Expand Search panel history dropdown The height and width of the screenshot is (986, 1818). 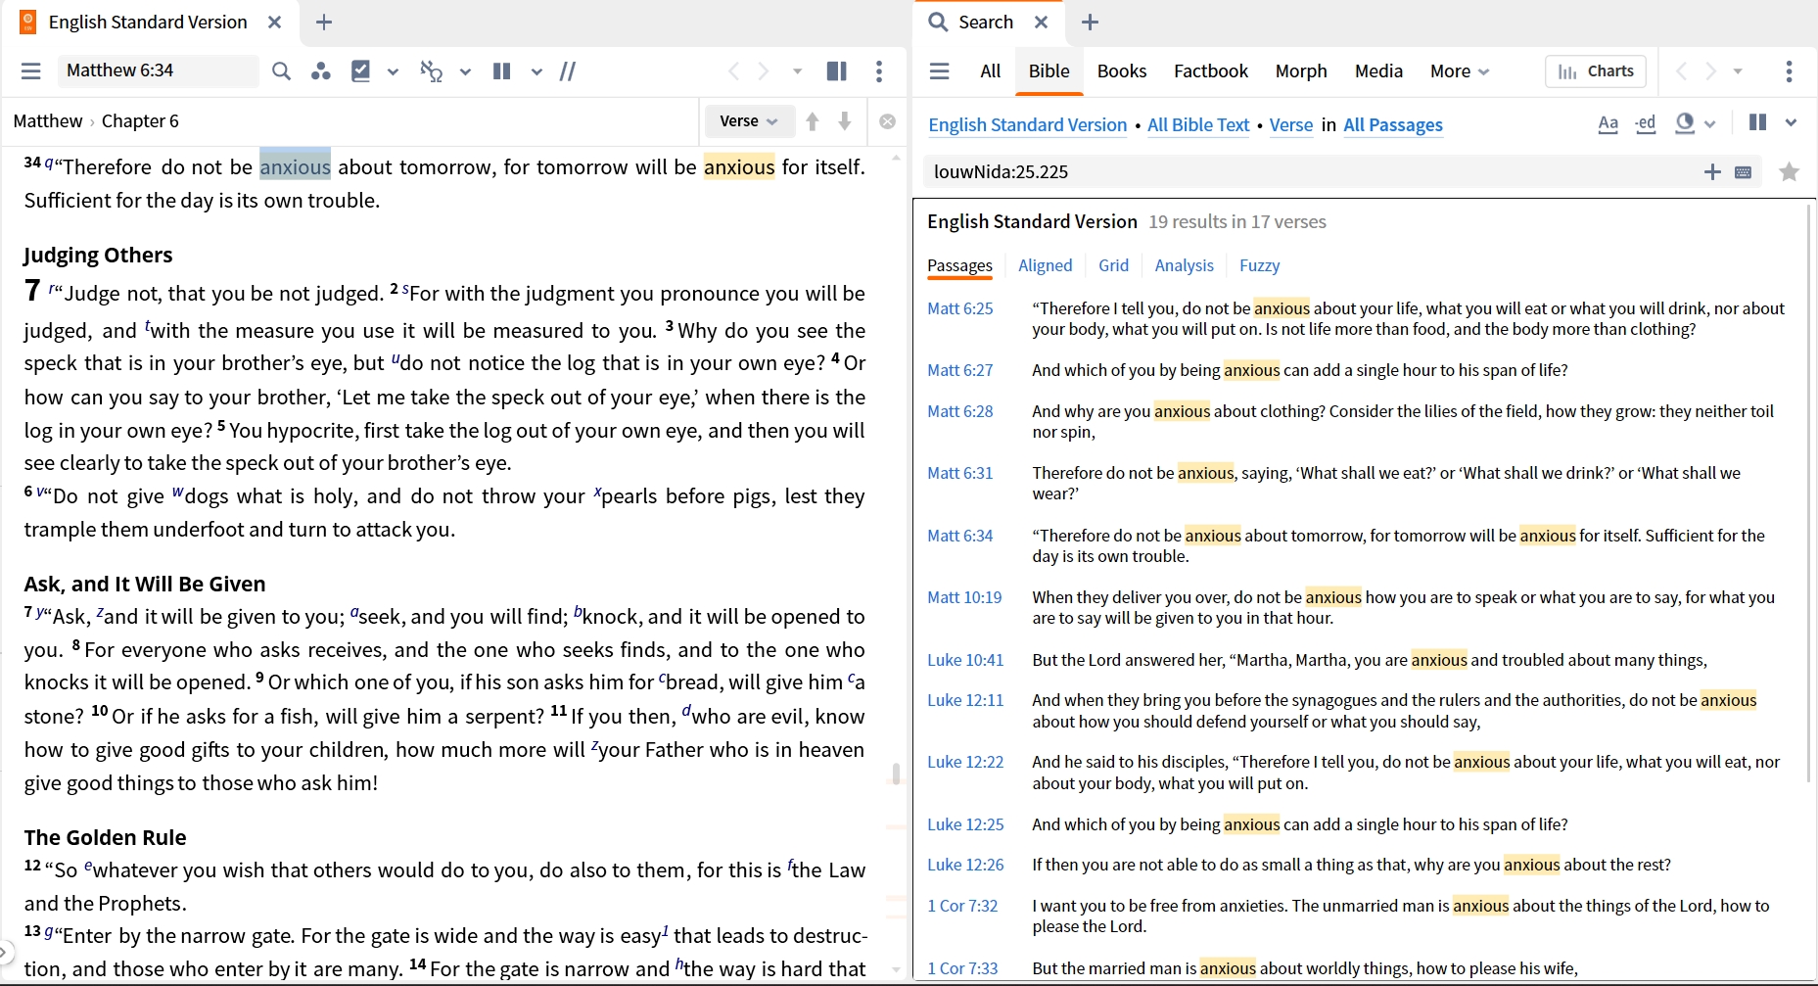1738,70
